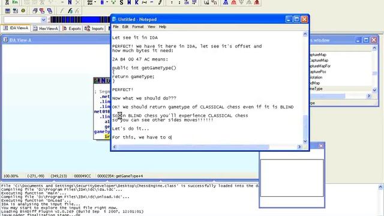Open Notepad's View menu

click(x=151, y=26)
